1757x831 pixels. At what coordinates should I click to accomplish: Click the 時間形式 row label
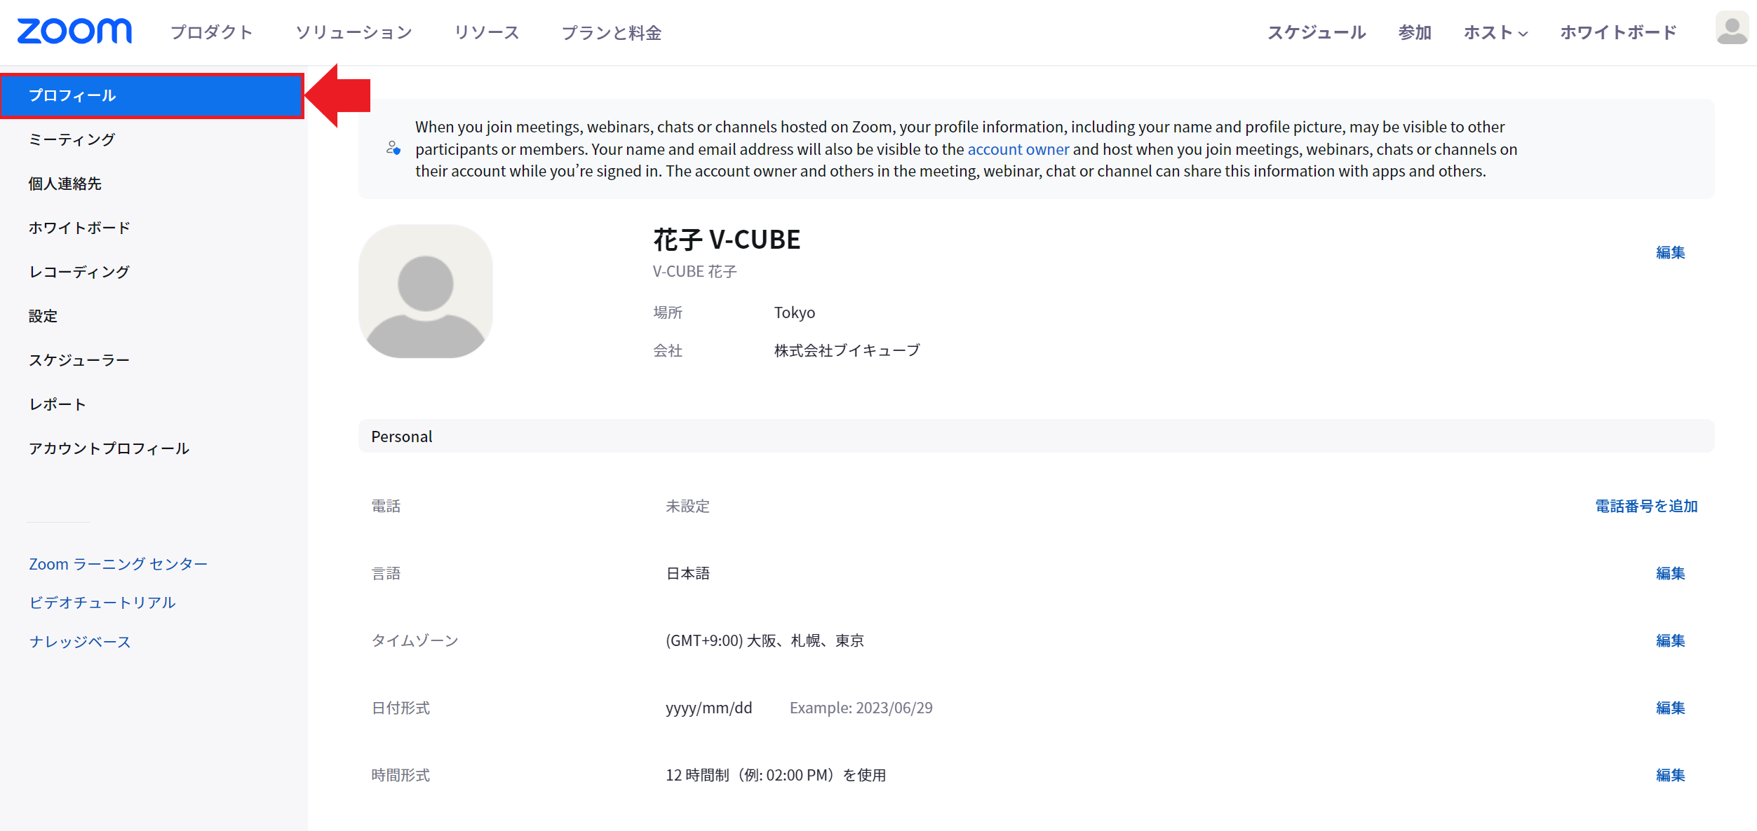(x=400, y=775)
